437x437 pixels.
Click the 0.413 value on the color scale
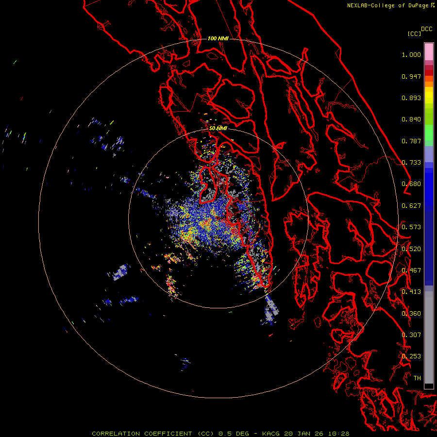click(x=411, y=292)
